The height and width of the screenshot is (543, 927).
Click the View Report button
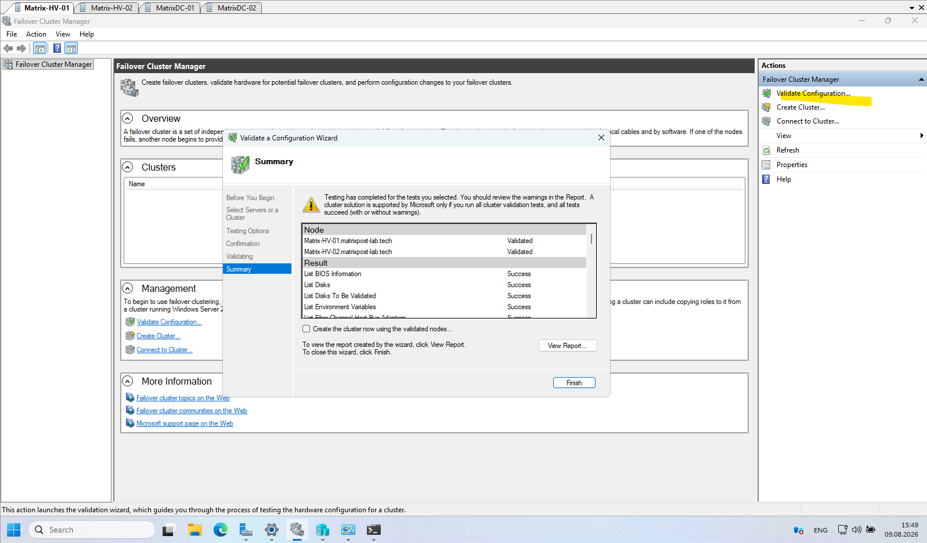click(x=568, y=346)
